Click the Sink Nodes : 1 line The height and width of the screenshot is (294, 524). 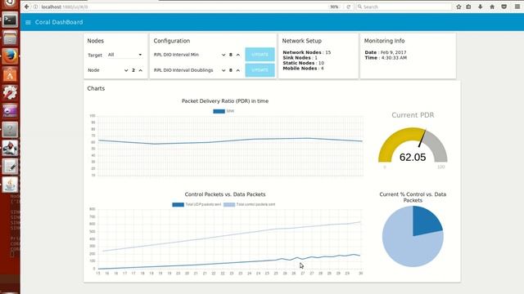[x=300, y=58]
